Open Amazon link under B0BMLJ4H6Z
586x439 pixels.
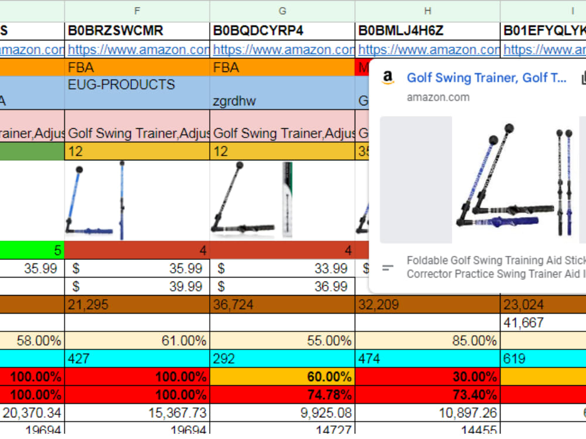coord(428,50)
